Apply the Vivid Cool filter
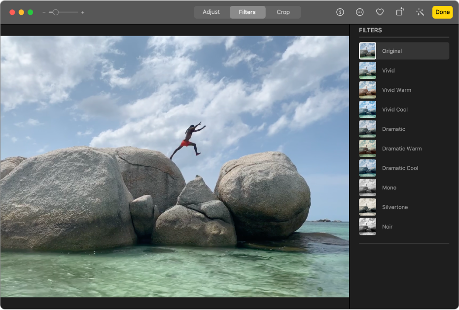459x310 pixels. point(403,109)
